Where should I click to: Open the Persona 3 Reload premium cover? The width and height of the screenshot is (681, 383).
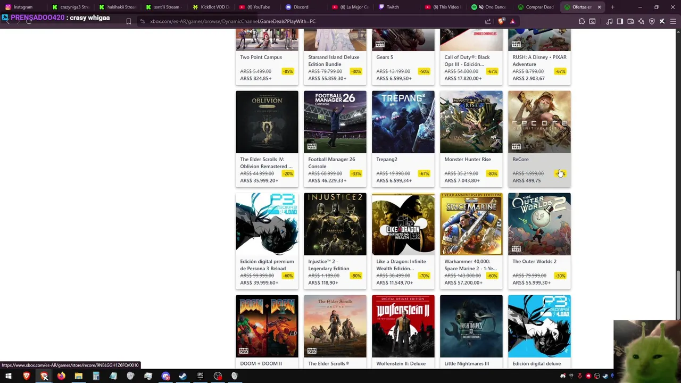point(267,224)
